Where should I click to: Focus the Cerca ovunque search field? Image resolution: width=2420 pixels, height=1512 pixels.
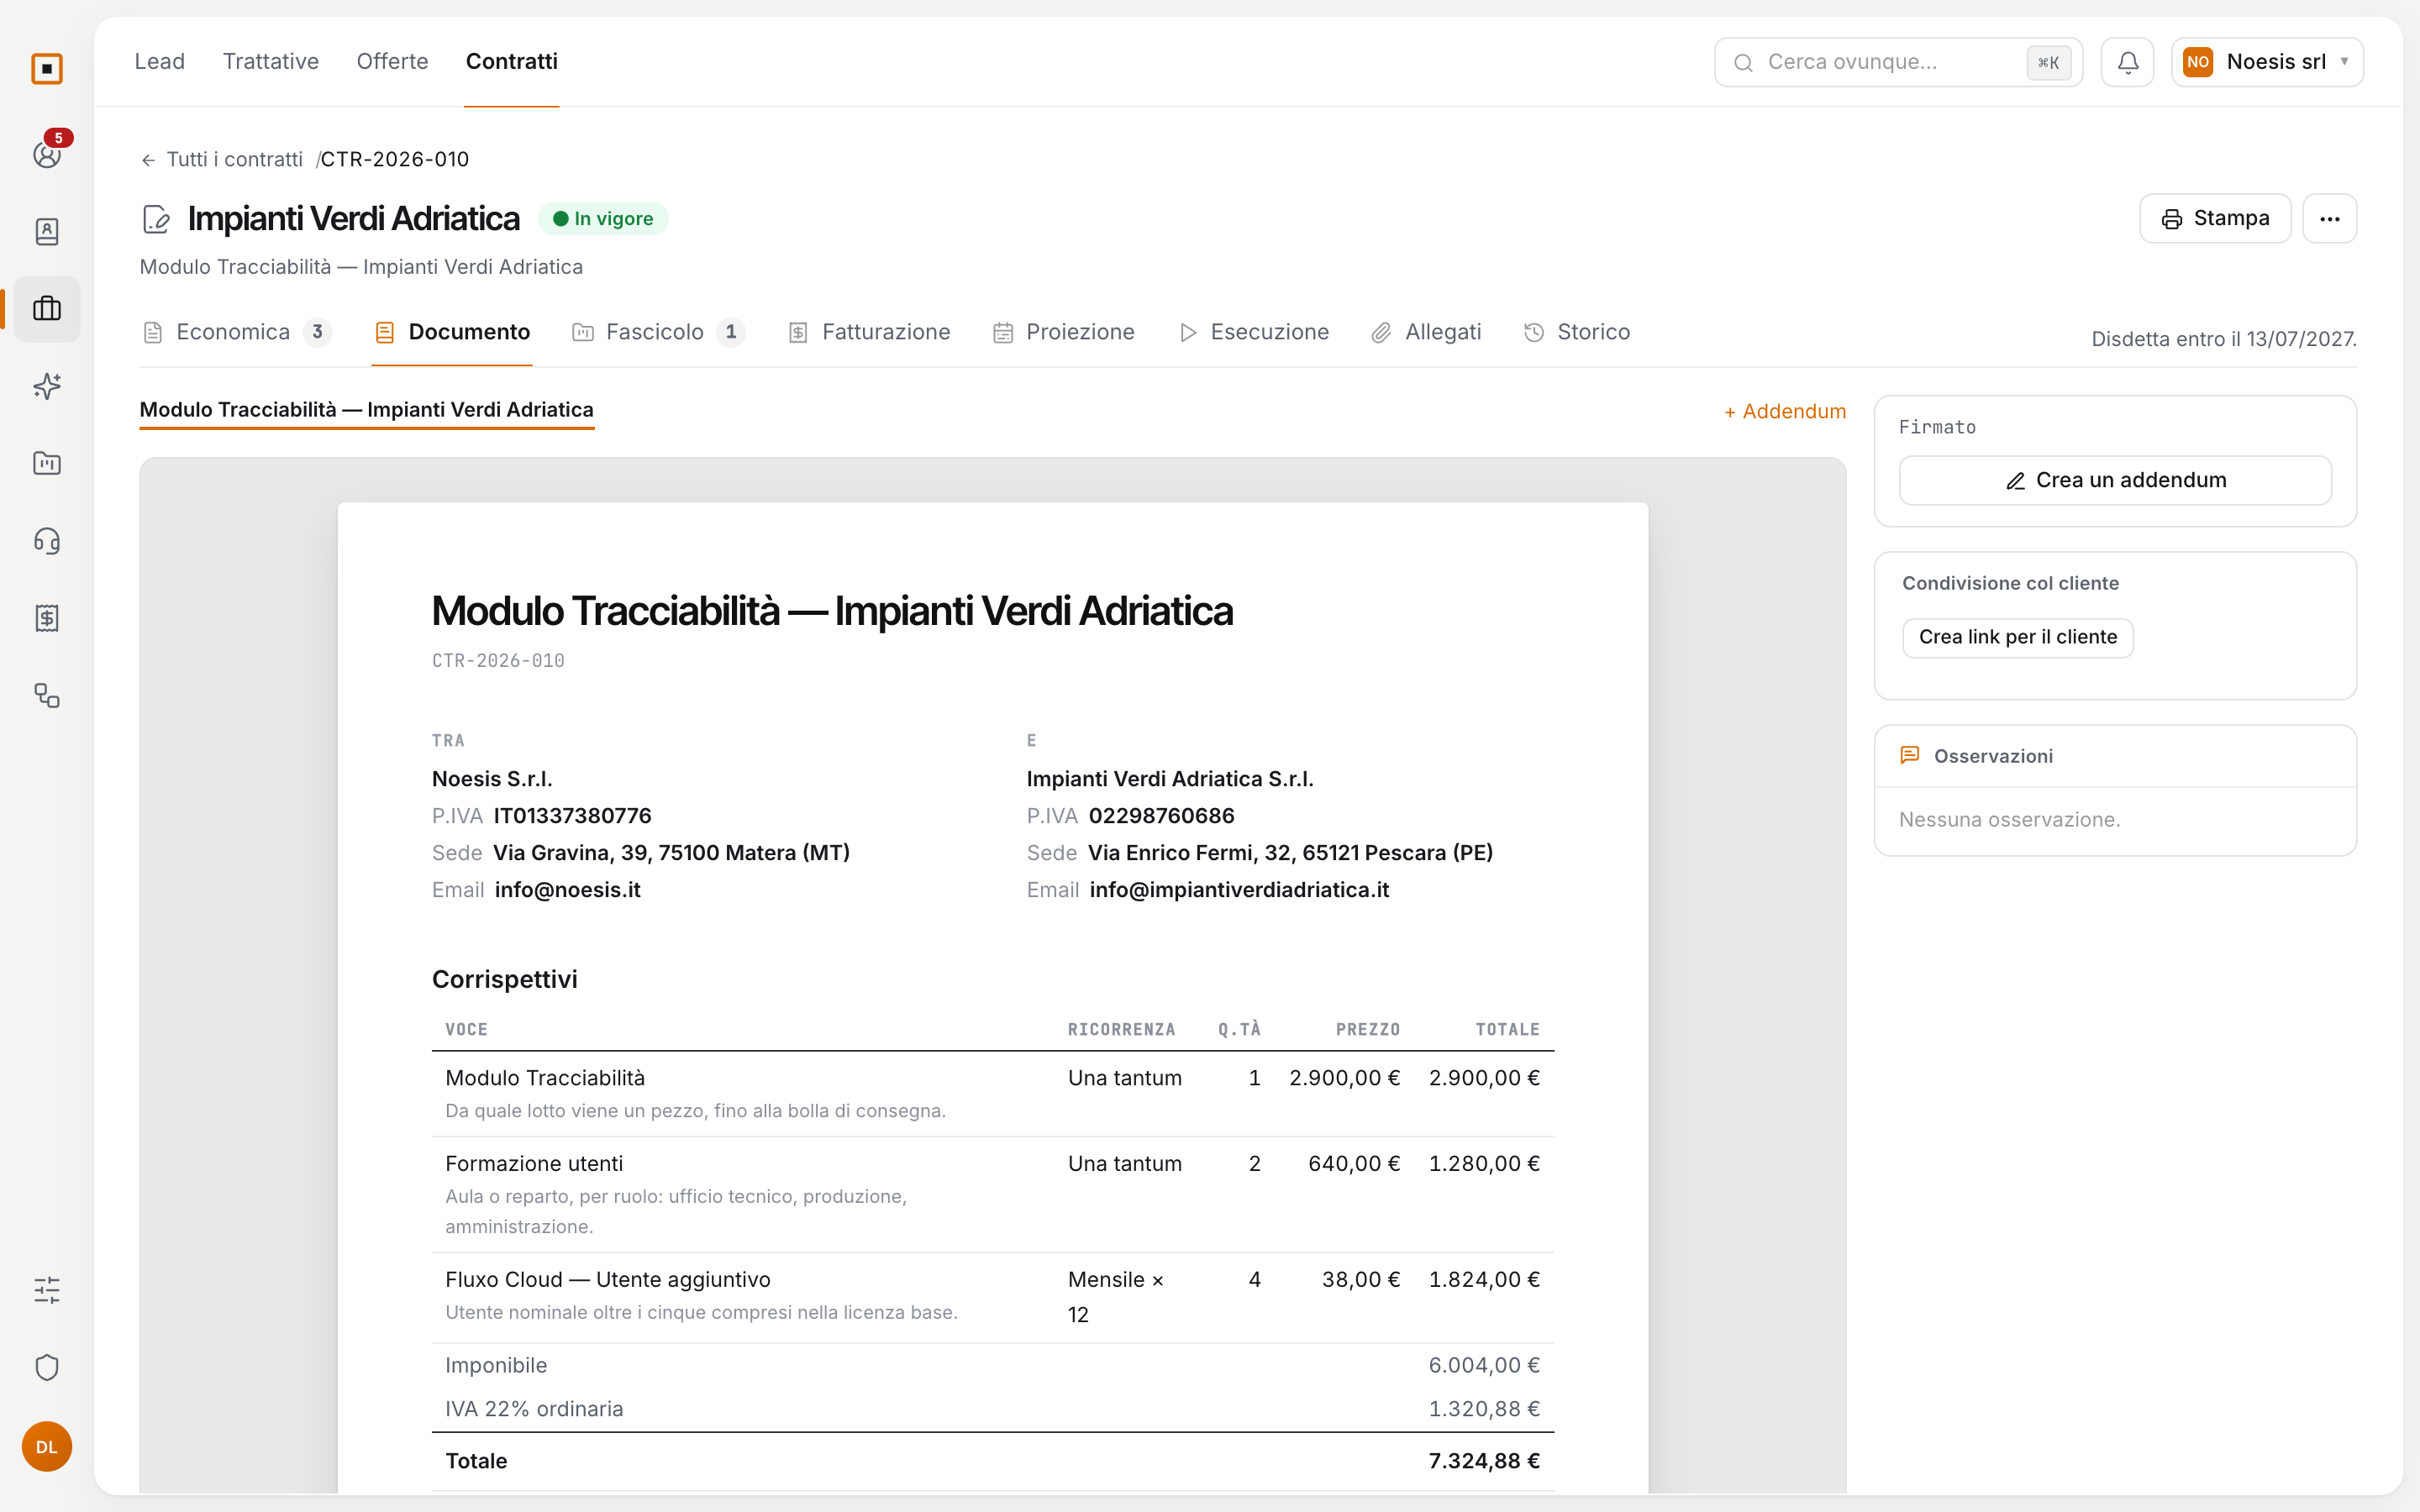1897,62
